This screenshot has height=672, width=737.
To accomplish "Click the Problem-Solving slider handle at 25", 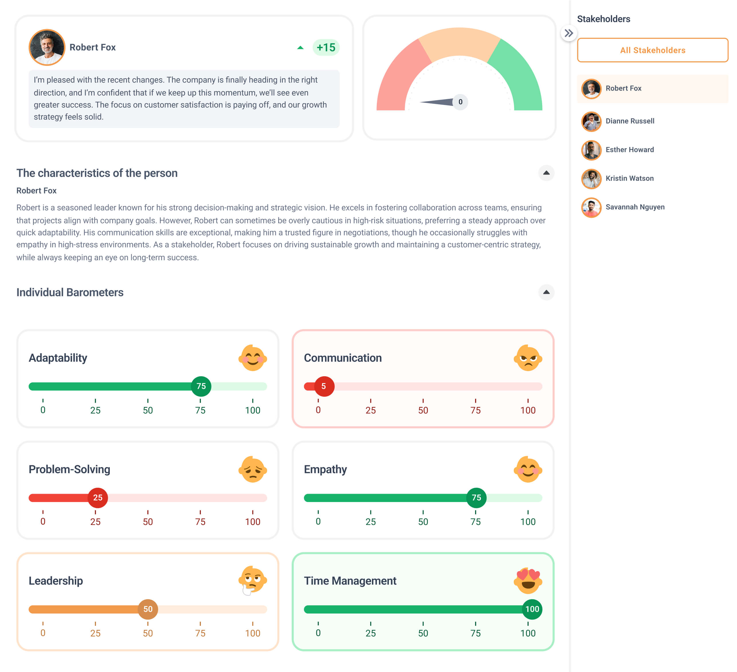I will click(98, 498).
